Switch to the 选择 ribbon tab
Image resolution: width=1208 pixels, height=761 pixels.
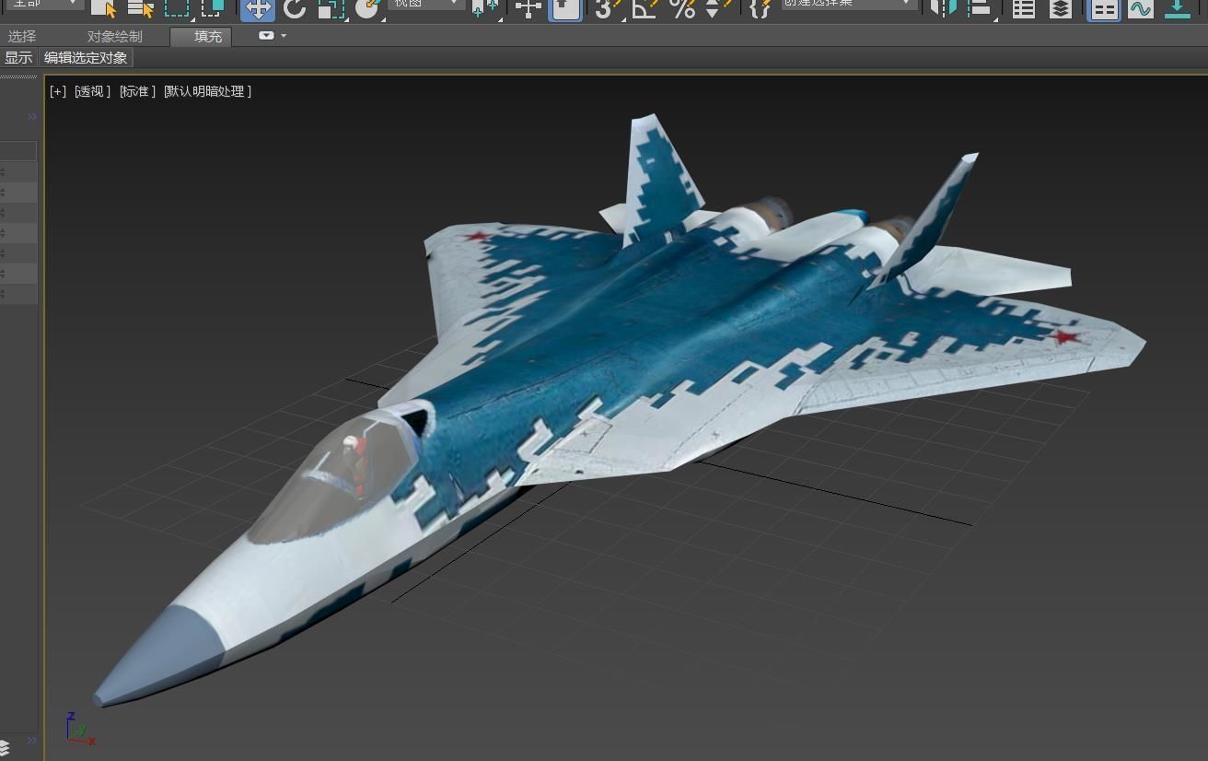[x=20, y=36]
